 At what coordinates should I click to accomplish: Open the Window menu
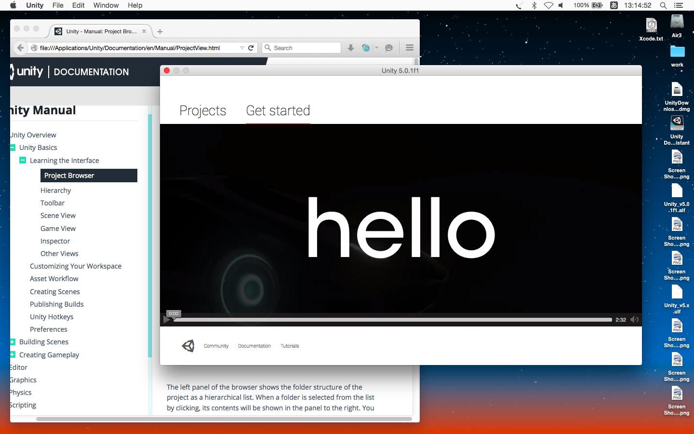point(106,5)
